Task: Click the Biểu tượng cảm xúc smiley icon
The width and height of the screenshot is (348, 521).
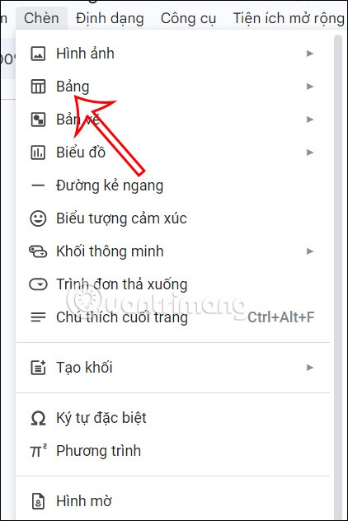Action: pyautogui.click(x=38, y=218)
